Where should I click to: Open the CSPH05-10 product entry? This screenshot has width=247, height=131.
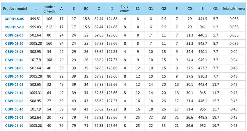(14, 93)
